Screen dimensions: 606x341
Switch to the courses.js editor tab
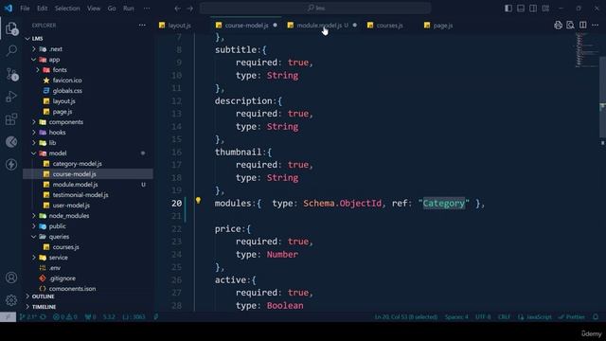(389, 26)
